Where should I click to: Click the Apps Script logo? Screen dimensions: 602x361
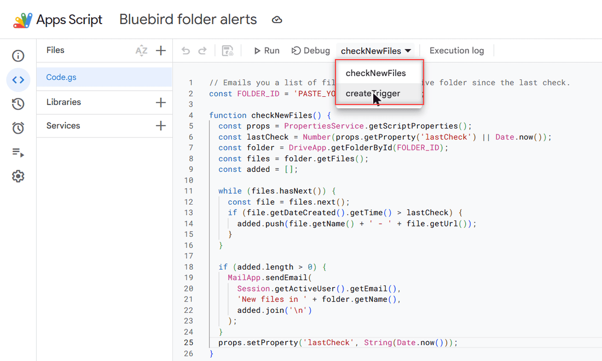[22, 20]
